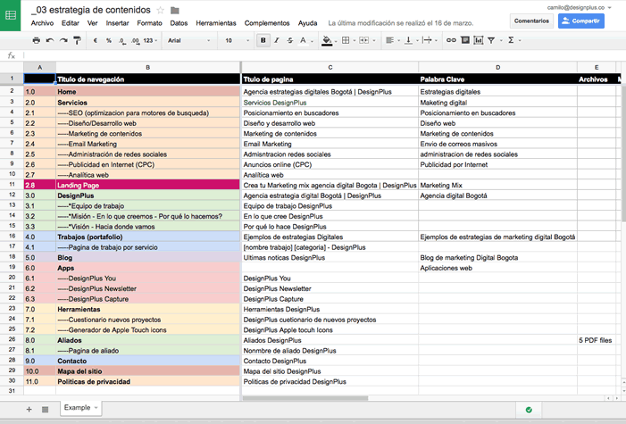The width and height of the screenshot is (626, 424).
Task: Open the 123 number format dropdown
Action: click(x=150, y=40)
